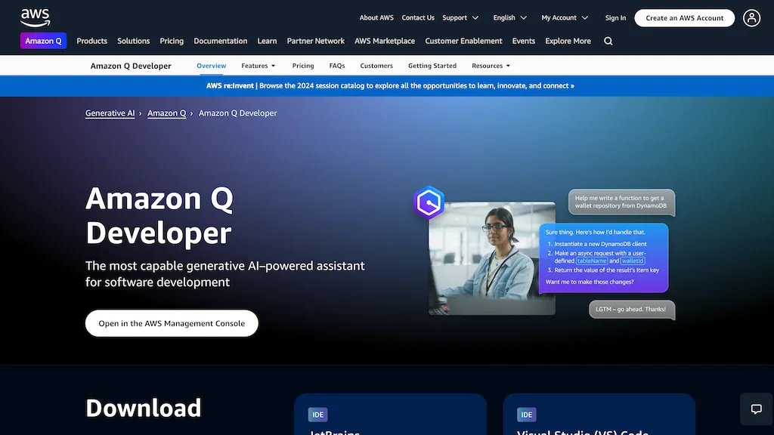The image size is (774, 435).
Task: Click the purple Amazon Q hexagon icon
Action: (x=429, y=202)
